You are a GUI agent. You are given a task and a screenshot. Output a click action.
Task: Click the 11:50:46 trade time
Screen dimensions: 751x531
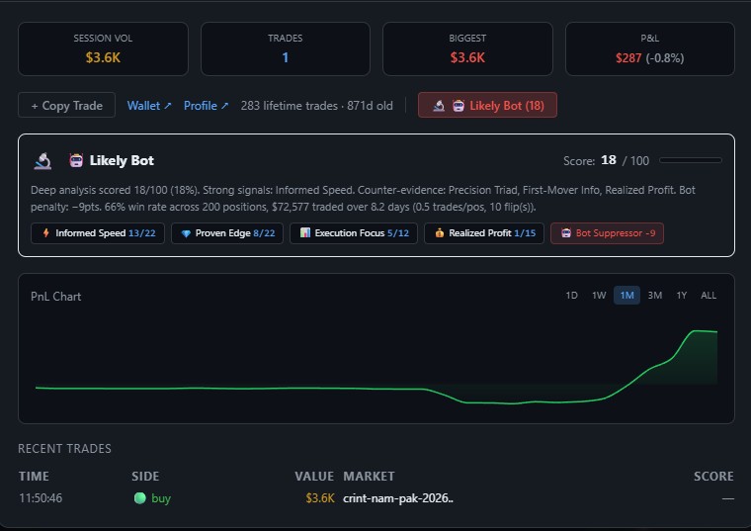point(41,498)
